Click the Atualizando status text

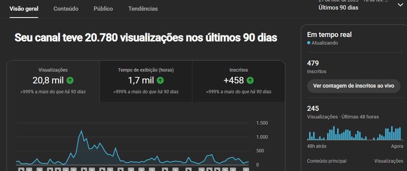coord(325,43)
